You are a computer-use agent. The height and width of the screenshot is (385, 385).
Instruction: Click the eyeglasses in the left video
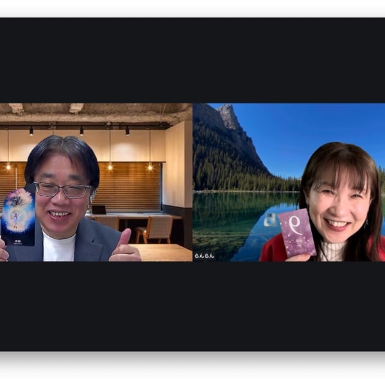point(63,190)
